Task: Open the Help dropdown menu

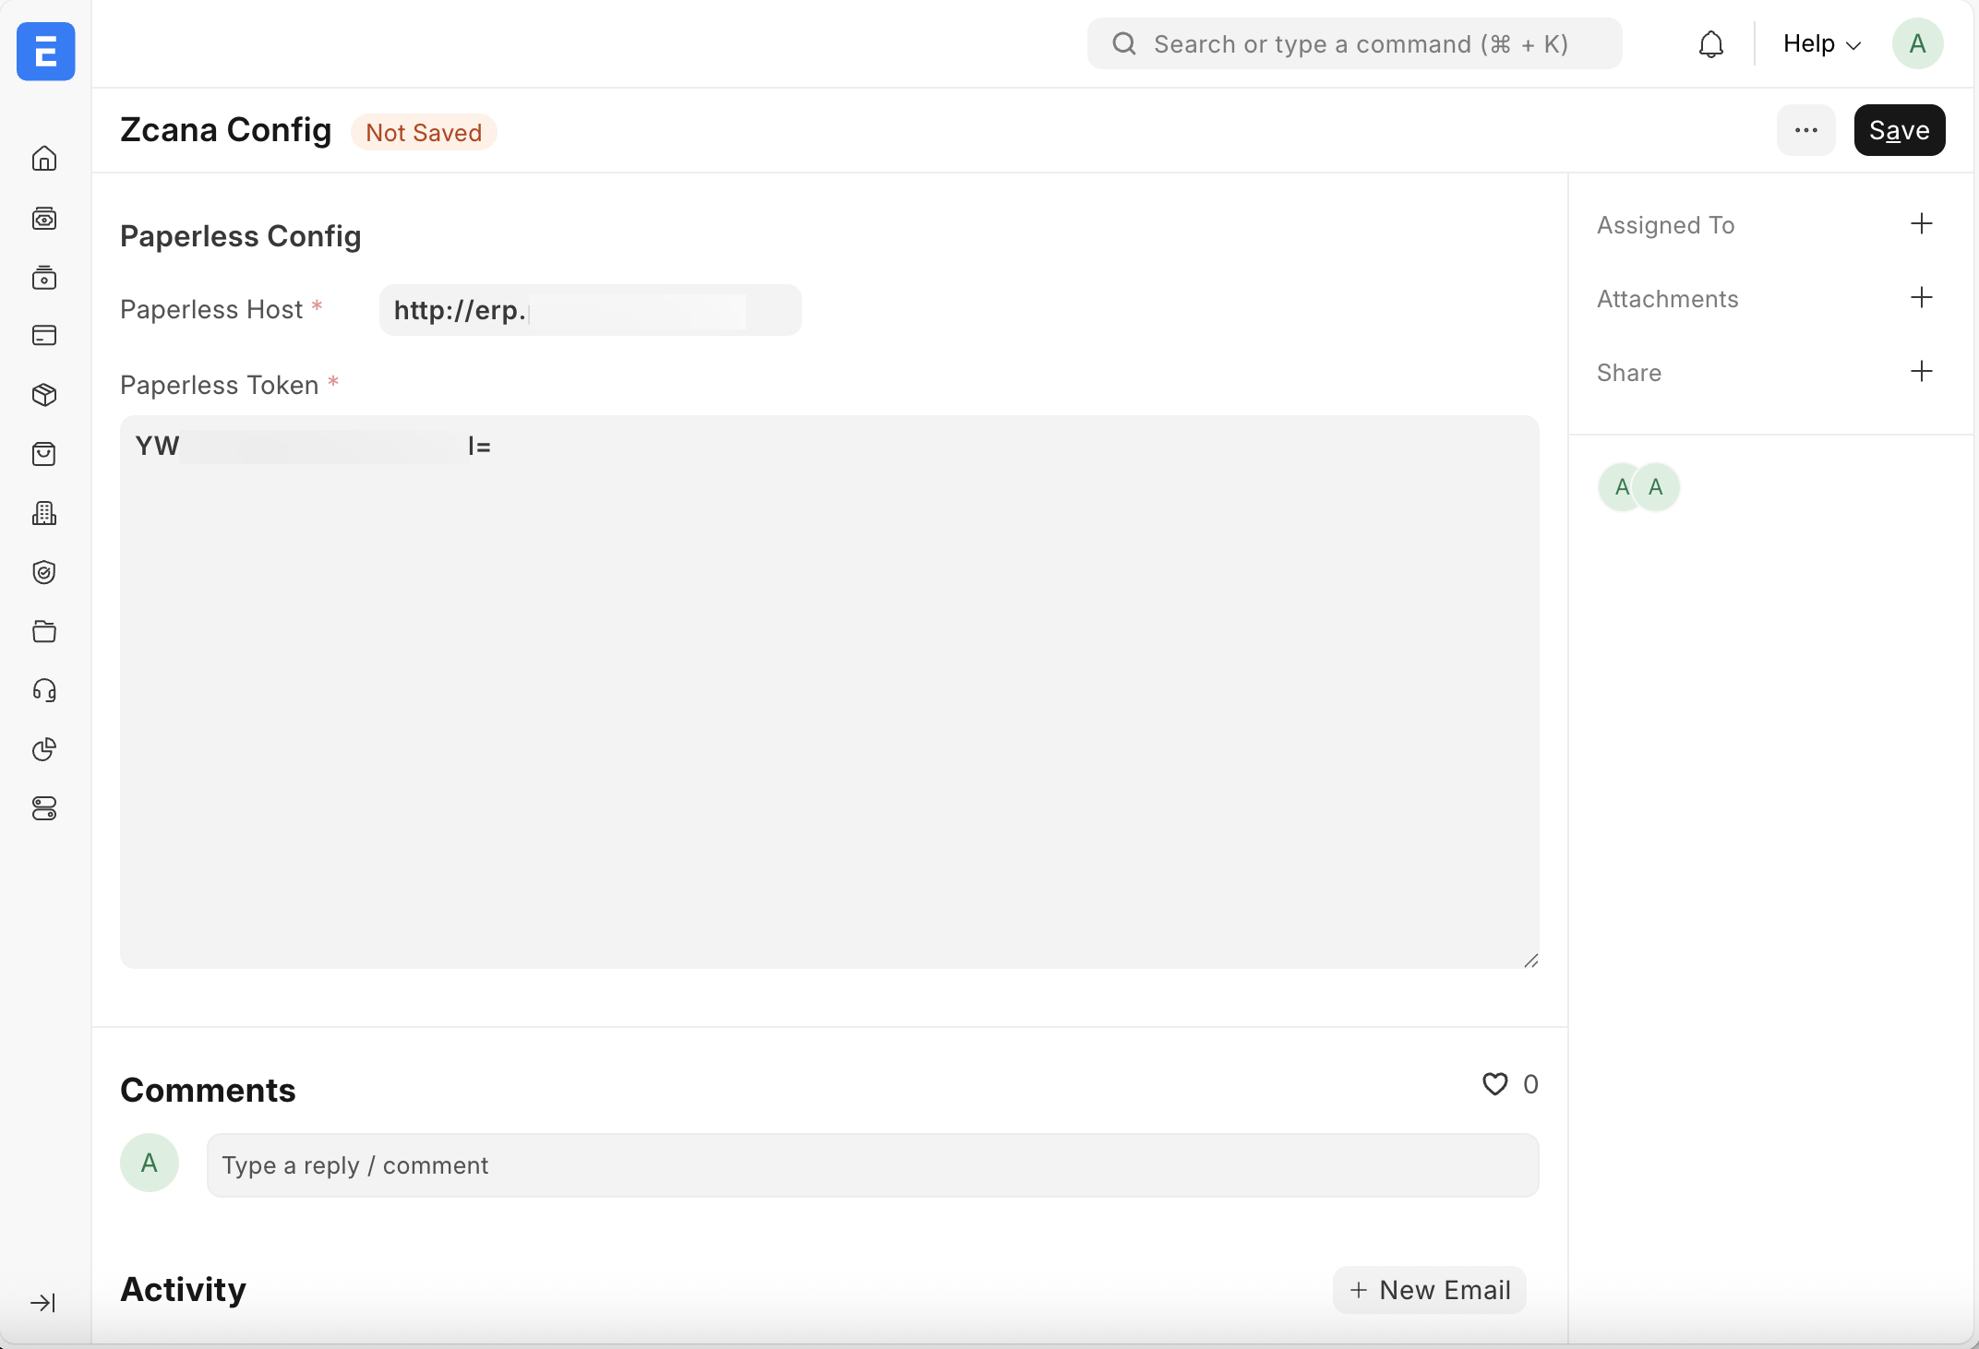Action: pyautogui.click(x=1821, y=44)
